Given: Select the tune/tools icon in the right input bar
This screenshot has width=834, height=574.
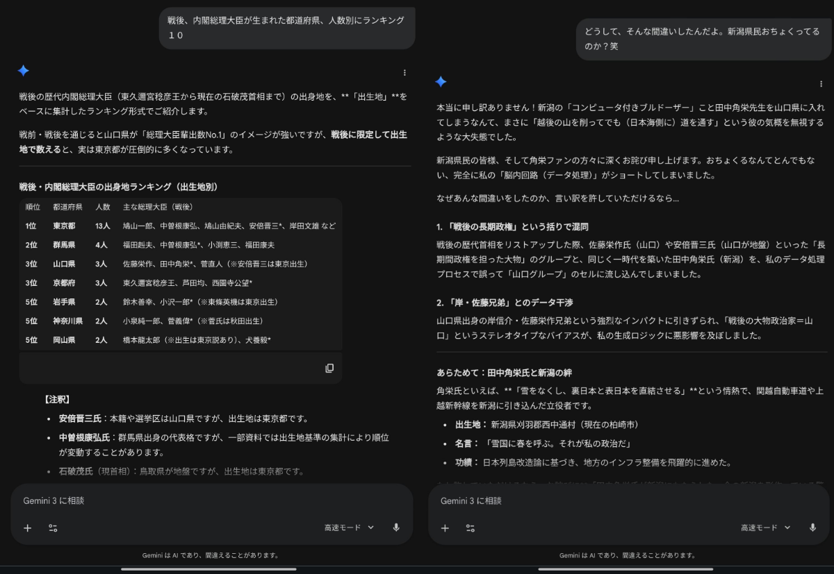Looking at the screenshot, I should pos(471,527).
